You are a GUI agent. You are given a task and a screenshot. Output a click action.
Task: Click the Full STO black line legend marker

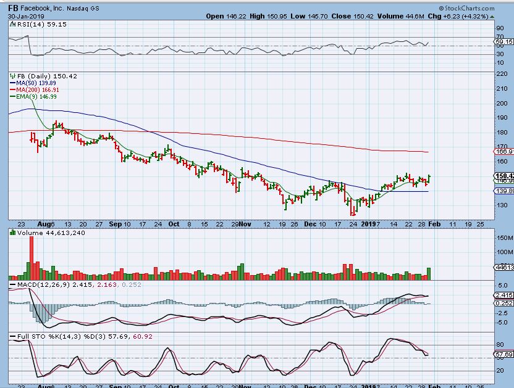[12, 337]
